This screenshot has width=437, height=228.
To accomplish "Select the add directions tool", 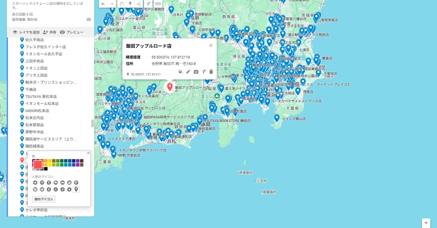I will point(149,4).
